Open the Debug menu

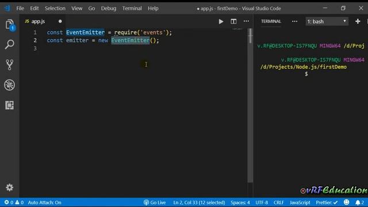[x=109, y=9]
